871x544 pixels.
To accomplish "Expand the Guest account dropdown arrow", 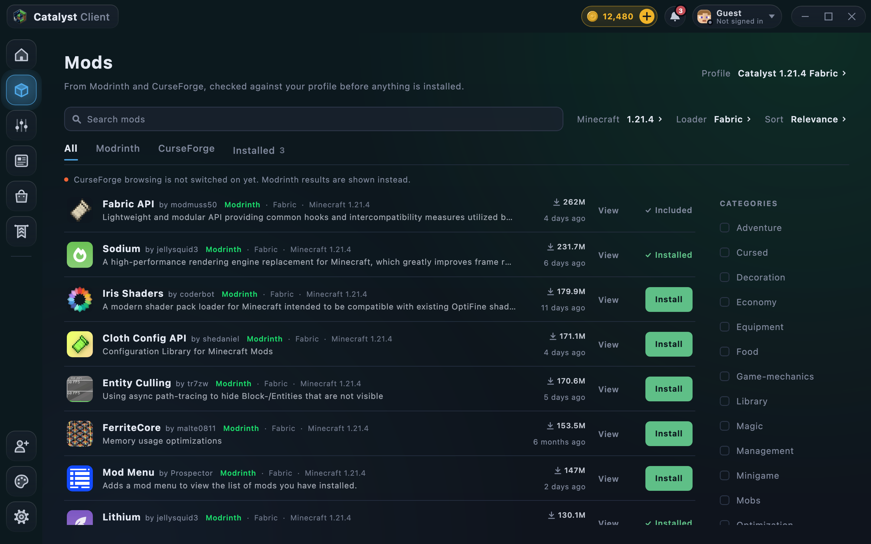I will [x=772, y=17].
